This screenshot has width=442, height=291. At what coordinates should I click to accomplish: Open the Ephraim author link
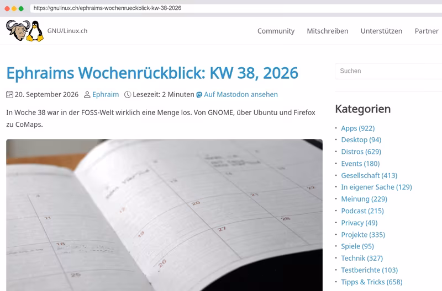click(106, 94)
